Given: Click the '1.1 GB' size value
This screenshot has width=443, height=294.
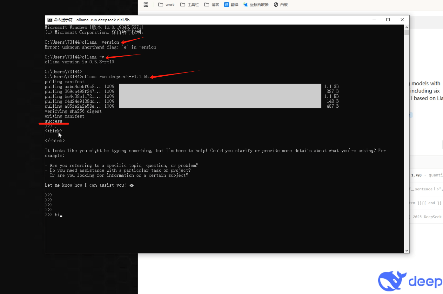Looking at the screenshot, I should tap(332, 86).
